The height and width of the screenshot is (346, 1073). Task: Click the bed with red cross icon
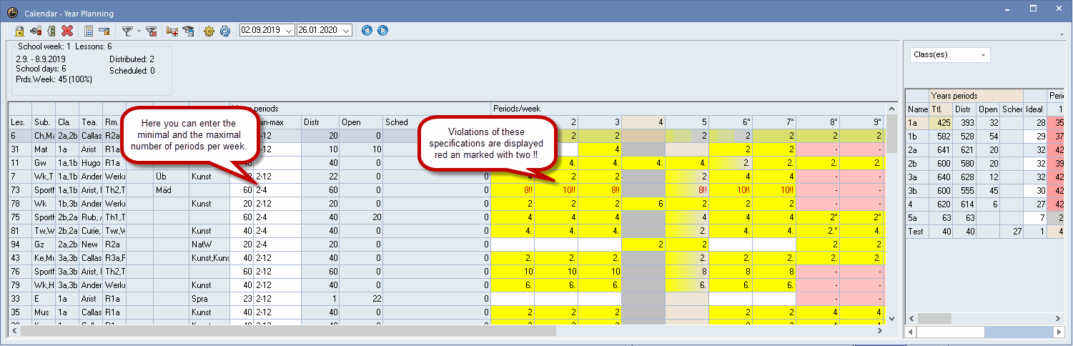click(x=172, y=31)
